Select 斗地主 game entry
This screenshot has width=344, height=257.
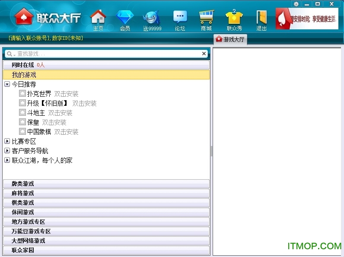[36, 113]
